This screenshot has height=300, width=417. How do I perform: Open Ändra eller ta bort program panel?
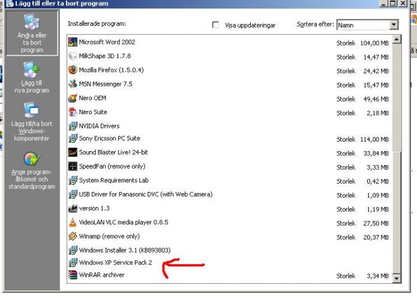point(32,33)
